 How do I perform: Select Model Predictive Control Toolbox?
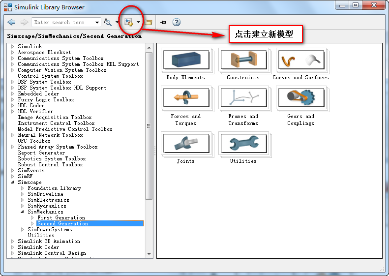coord(65,129)
